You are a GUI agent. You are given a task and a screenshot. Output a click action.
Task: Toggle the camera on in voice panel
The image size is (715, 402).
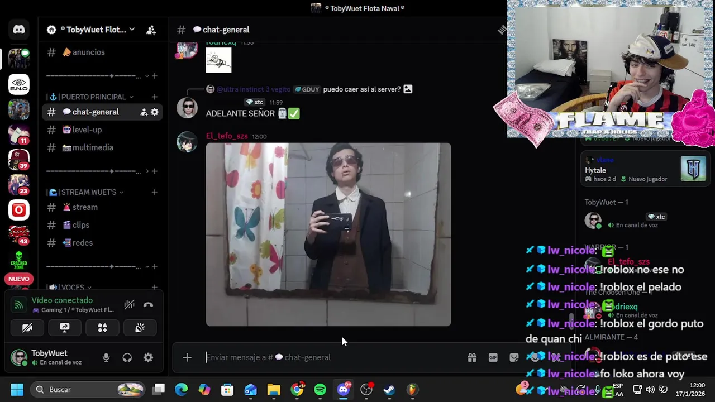27,328
